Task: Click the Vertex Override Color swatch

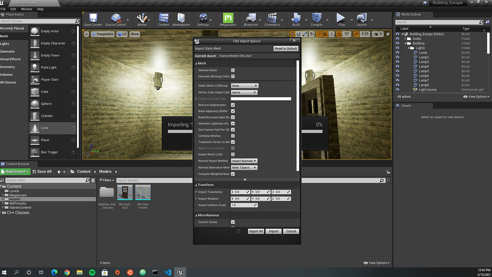Action: 261,99
